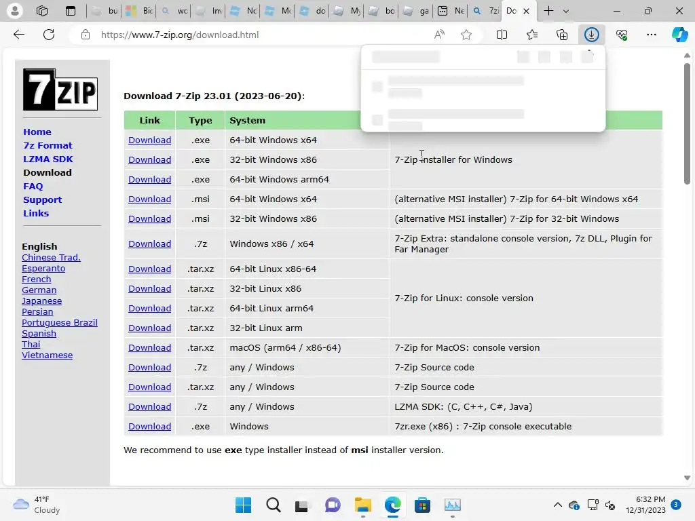Open File Explorer from taskbar

(x=362, y=505)
